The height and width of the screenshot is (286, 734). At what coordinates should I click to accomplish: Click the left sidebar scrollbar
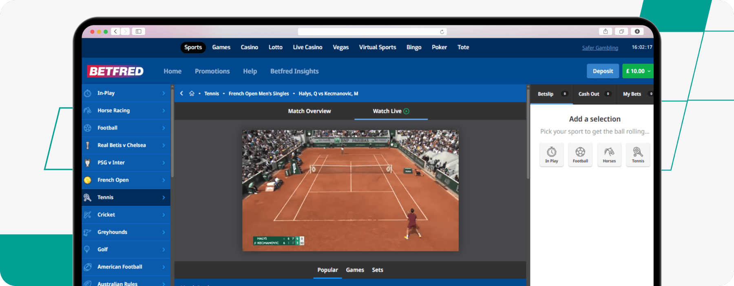pos(172,132)
